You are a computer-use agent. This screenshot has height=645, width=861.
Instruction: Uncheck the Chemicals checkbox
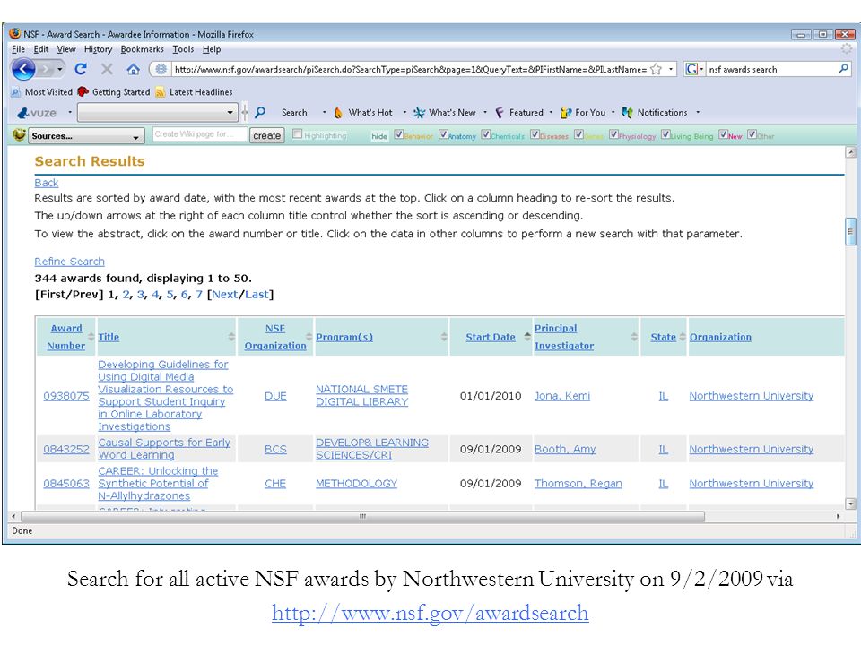point(485,134)
